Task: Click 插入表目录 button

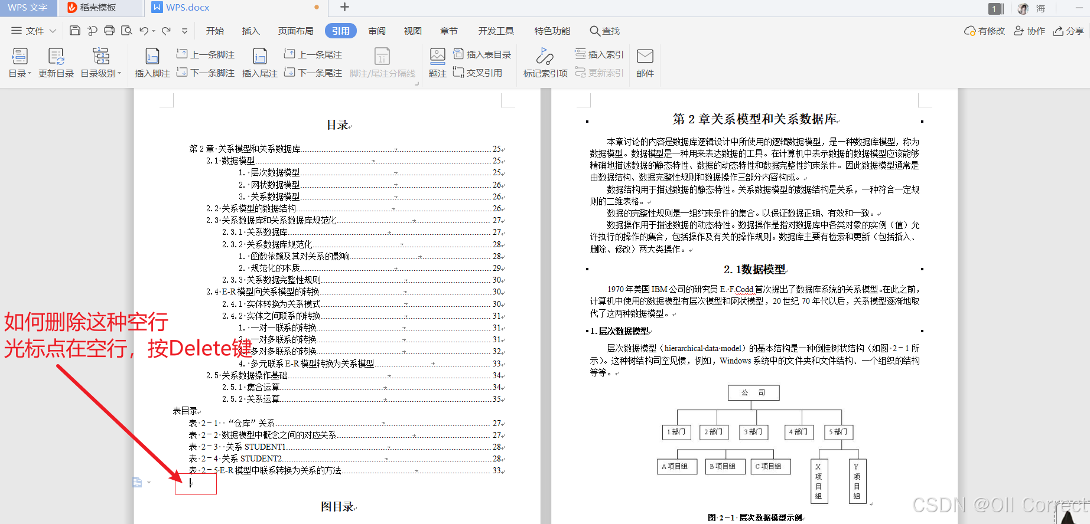Action: coord(482,54)
